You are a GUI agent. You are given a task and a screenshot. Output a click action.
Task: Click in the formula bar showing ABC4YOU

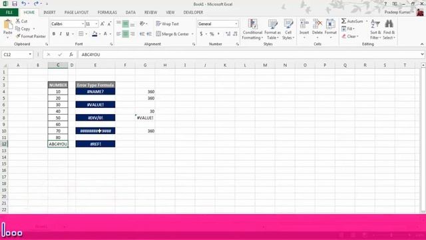(248, 55)
